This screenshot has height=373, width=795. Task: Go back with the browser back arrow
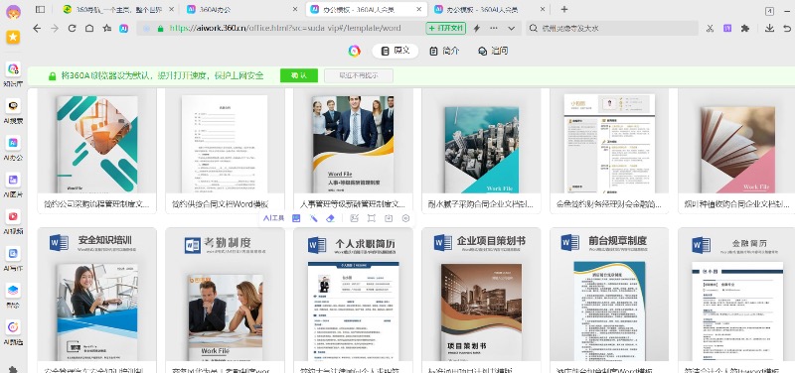coord(37,29)
